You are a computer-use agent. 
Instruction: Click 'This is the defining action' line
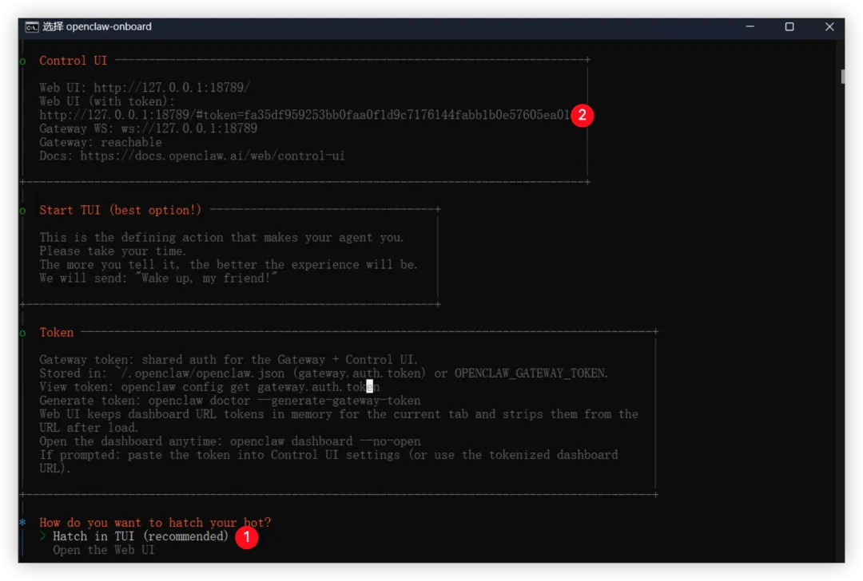point(222,238)
